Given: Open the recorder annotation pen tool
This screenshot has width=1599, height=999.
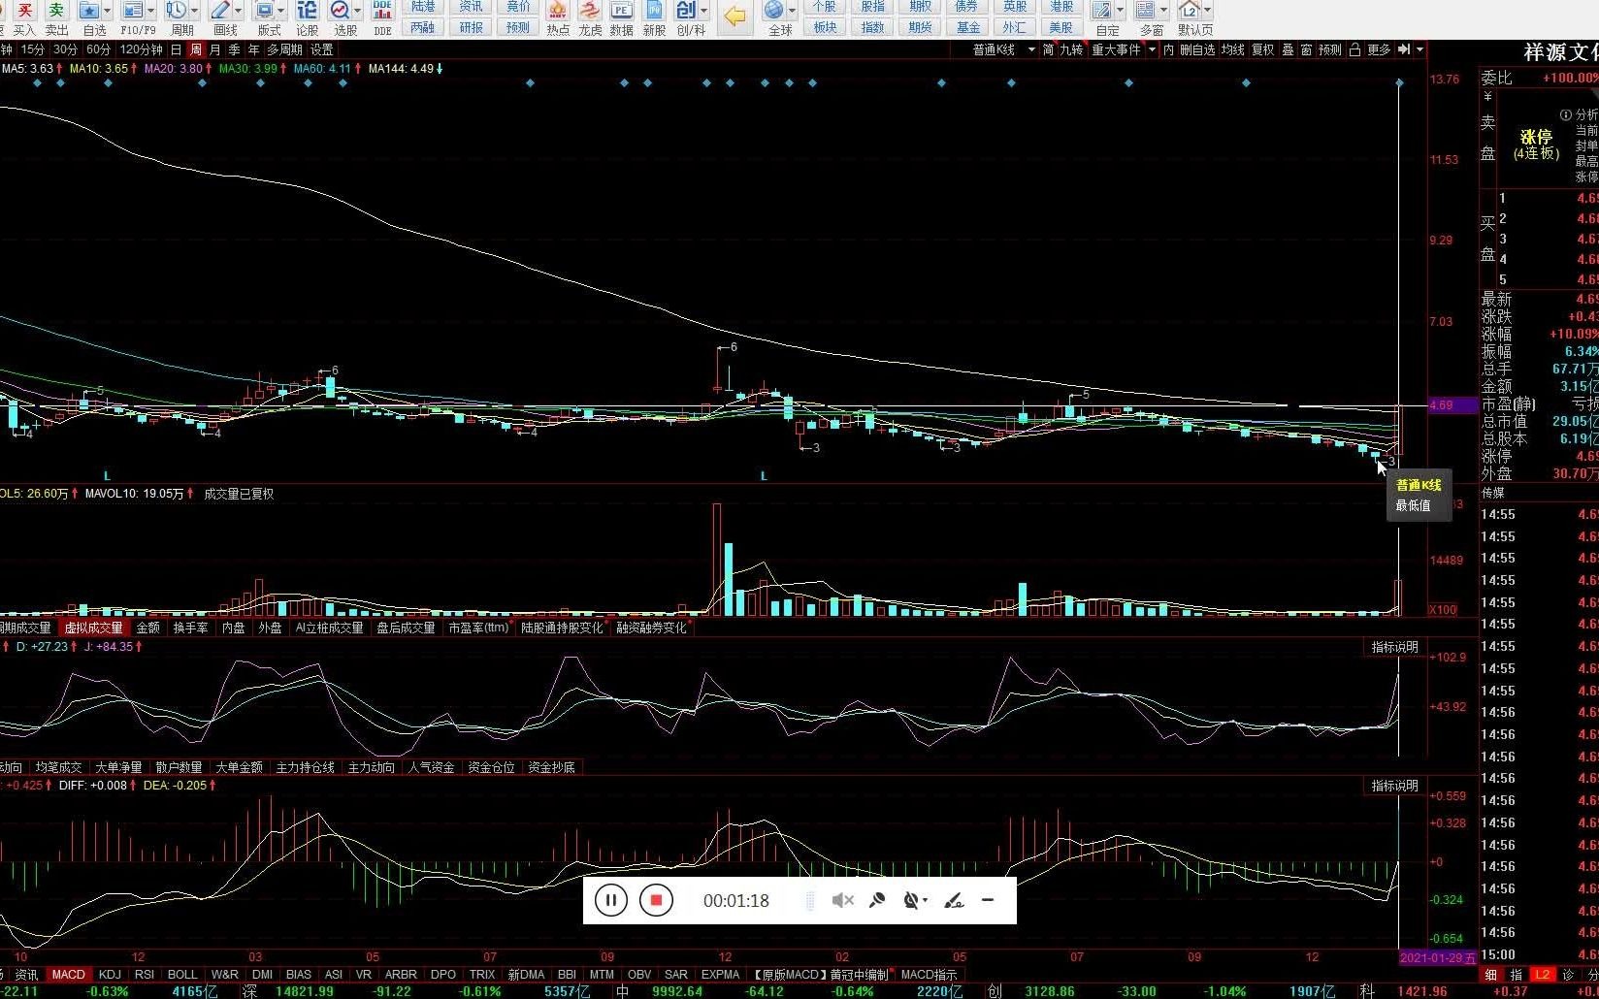Looking at the screenshot, I should click(x=954, y=900).
